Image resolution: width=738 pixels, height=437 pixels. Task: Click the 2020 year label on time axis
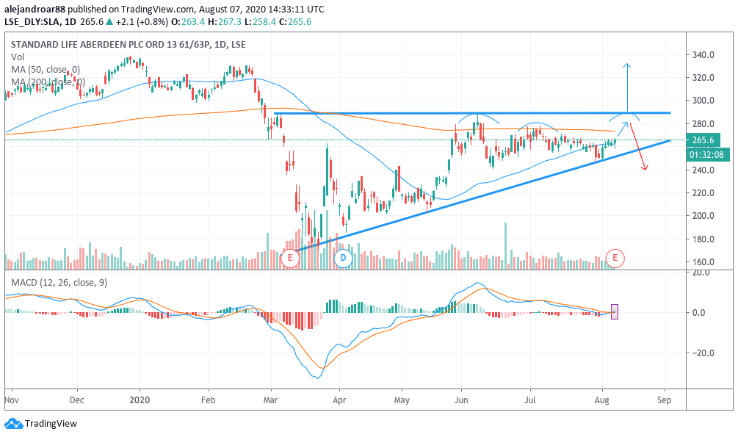[140, 400]
